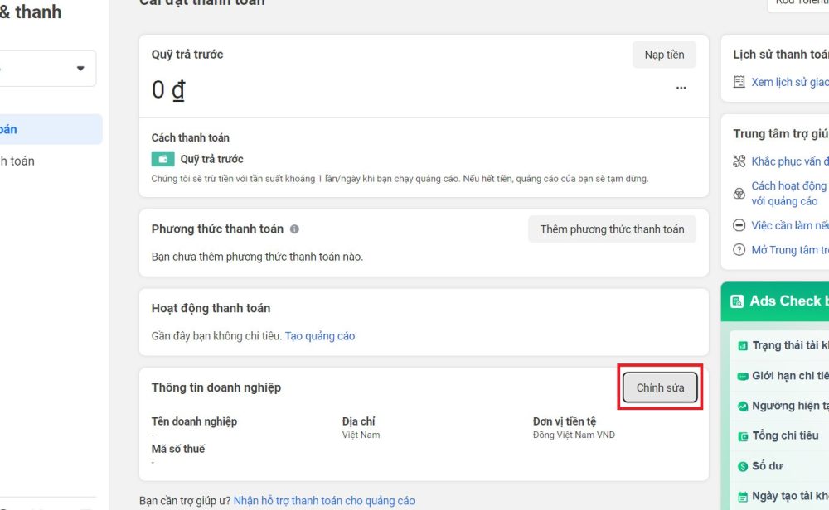The width and height of the screenshot is (829, 510).
Task: Open Xem lịch sử giao dịch link
Action: pos(790,82)
